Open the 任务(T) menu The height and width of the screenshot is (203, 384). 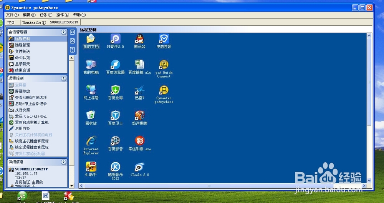[46, 15]
